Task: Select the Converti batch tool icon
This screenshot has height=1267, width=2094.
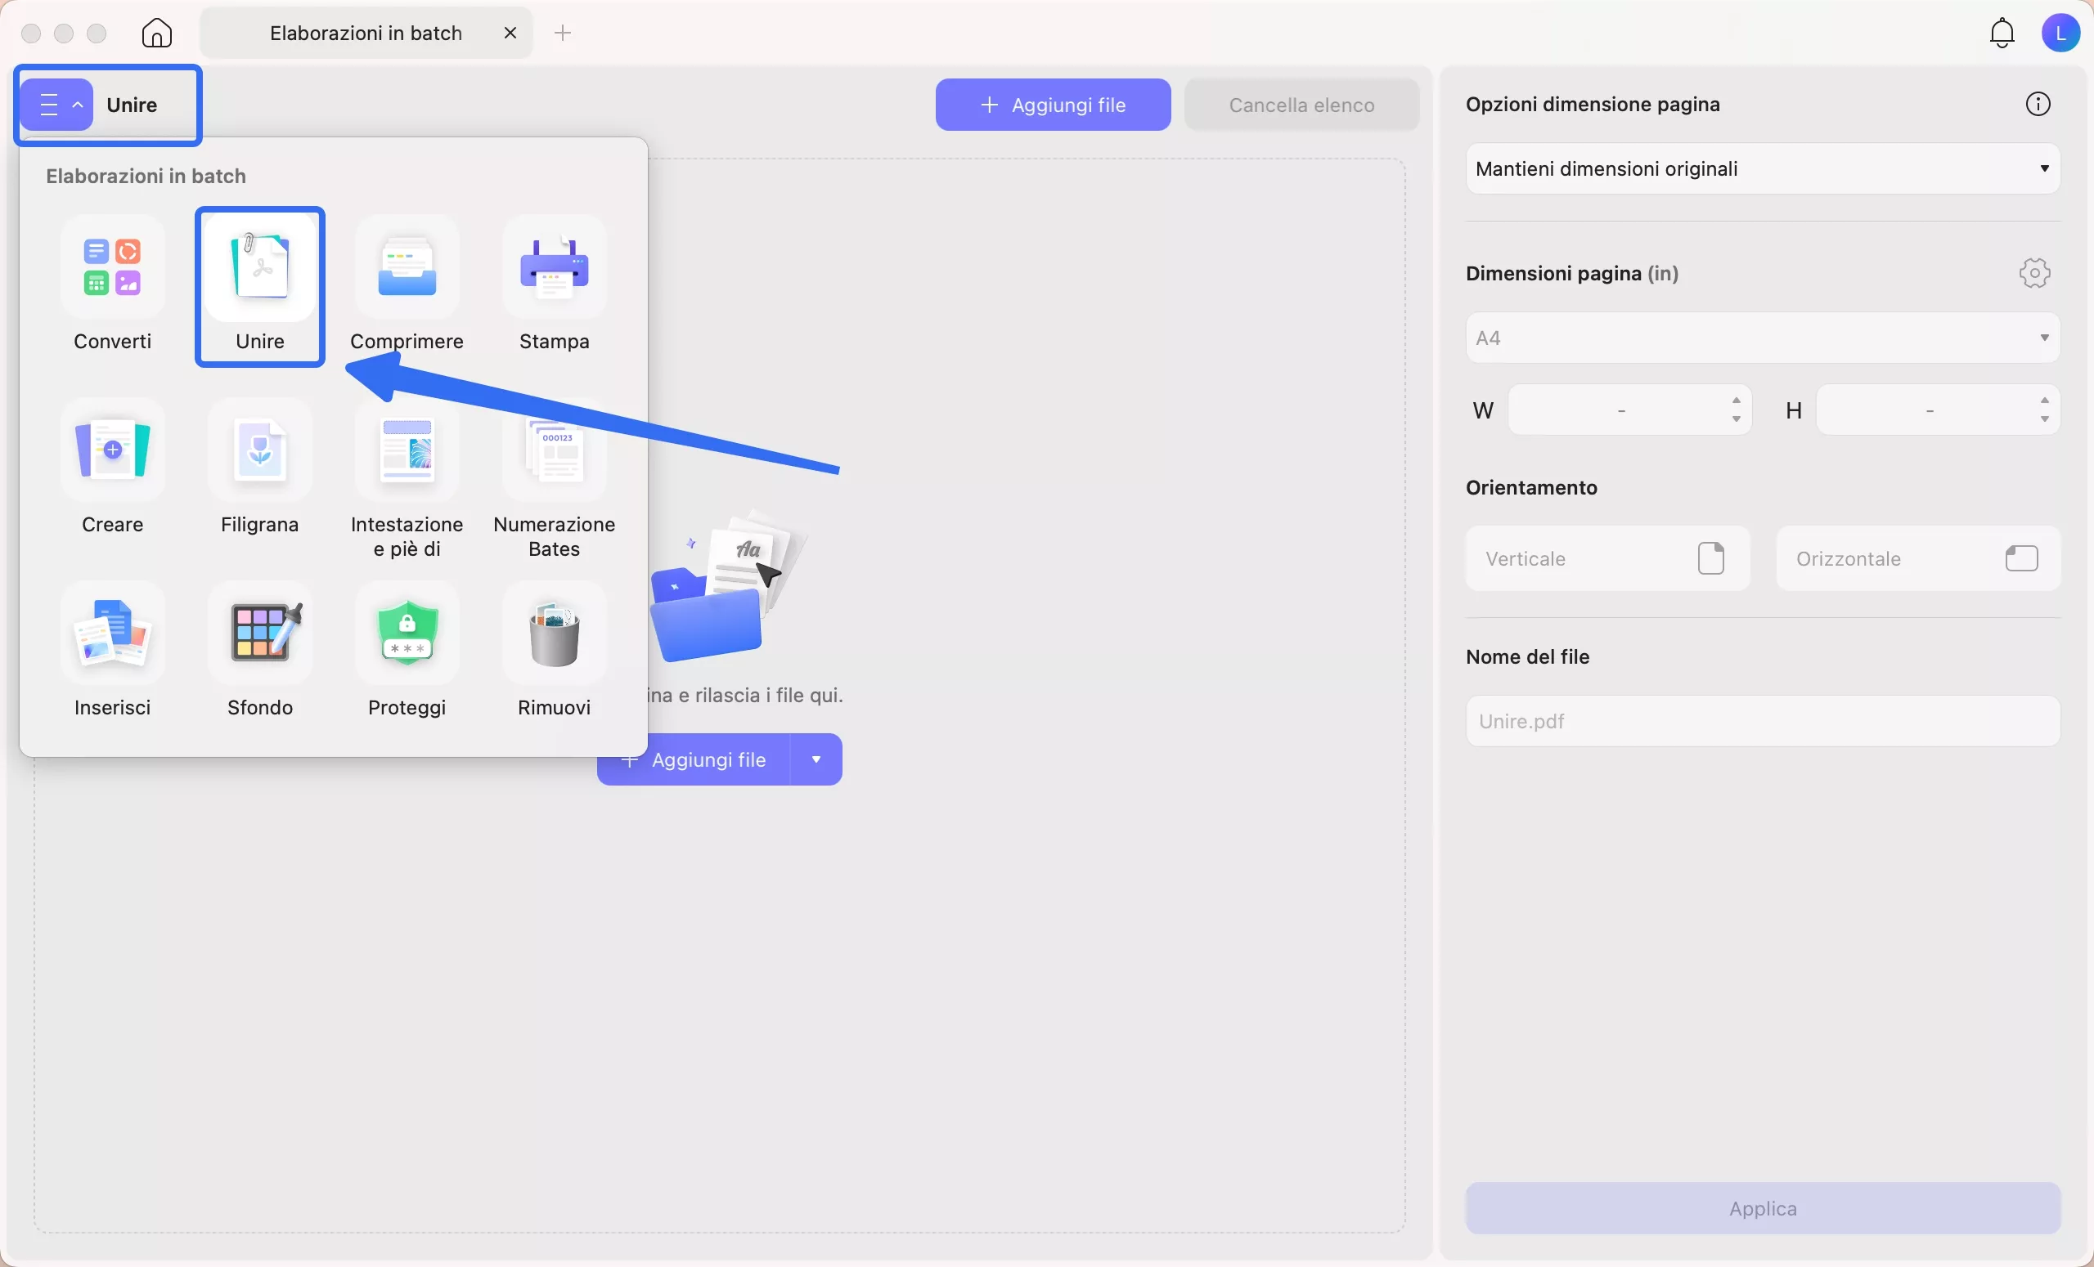Action: pyautogui.click(x=112, y=267)
